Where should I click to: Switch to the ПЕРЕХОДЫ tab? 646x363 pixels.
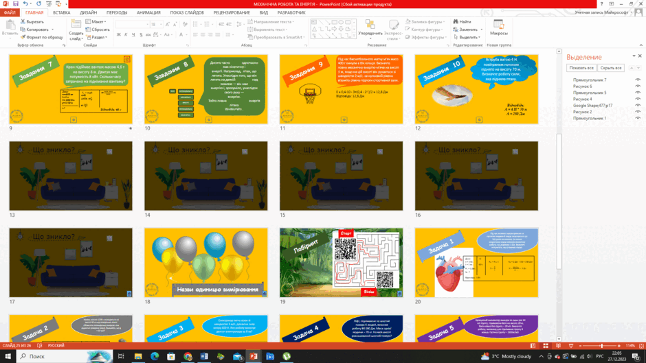117,12
